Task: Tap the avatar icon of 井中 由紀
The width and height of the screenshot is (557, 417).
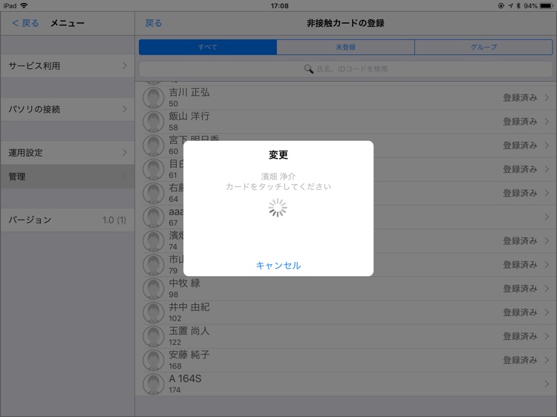Action: coord(154,312)
